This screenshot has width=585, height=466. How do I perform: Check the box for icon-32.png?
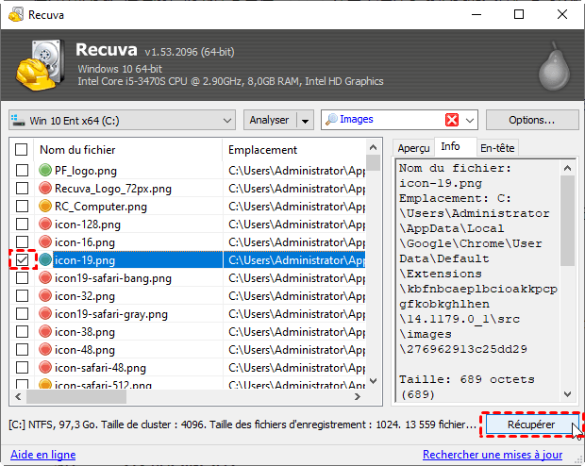pyautogui.click(x=22, y=296)
